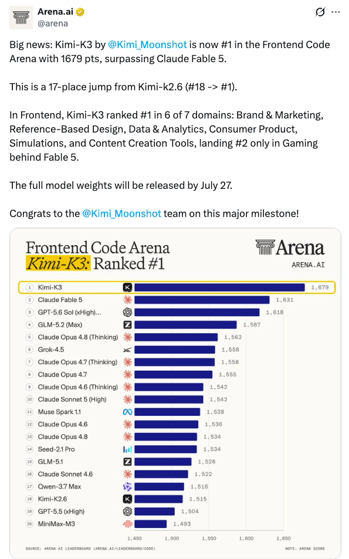Click the Claude starburst icon beside Claude Fable 5

(127, 300)
